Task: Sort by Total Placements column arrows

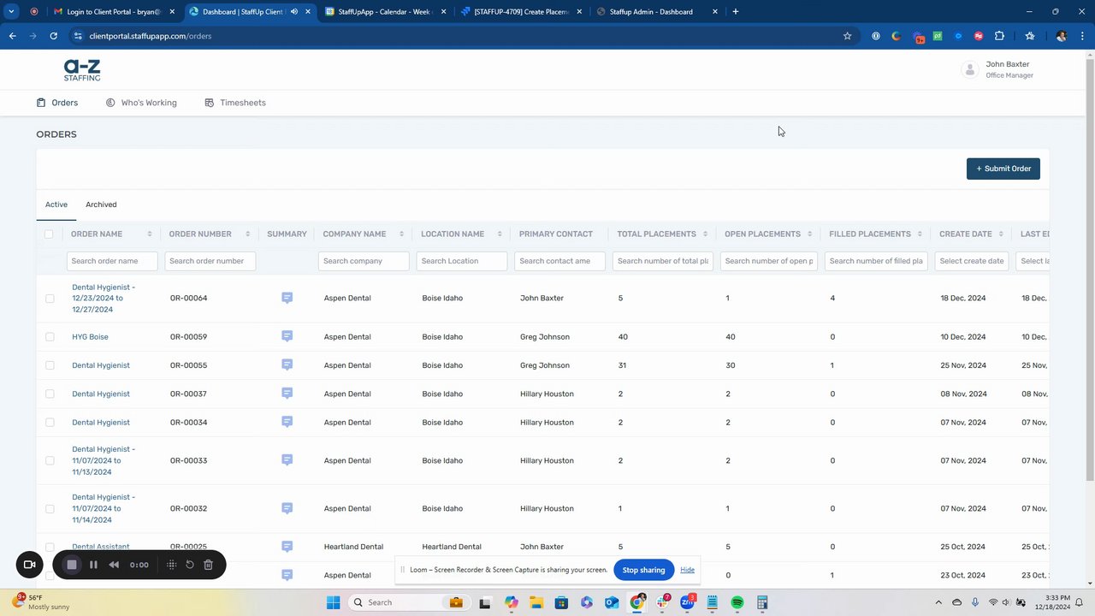Action: 706,234
